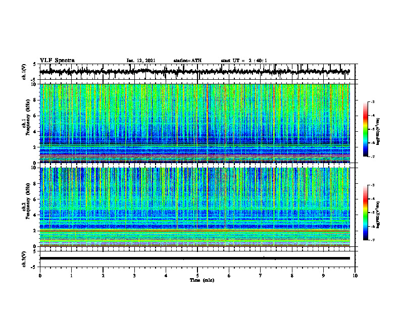Screen dimensions: 400x309
Task: Click the time axis tick label 4
Action: [166, 276]
